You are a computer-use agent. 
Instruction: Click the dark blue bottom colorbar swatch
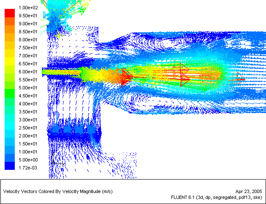click(x=10, y=166)
